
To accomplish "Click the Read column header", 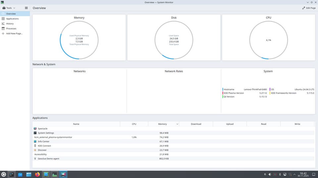I will point(263,124).
